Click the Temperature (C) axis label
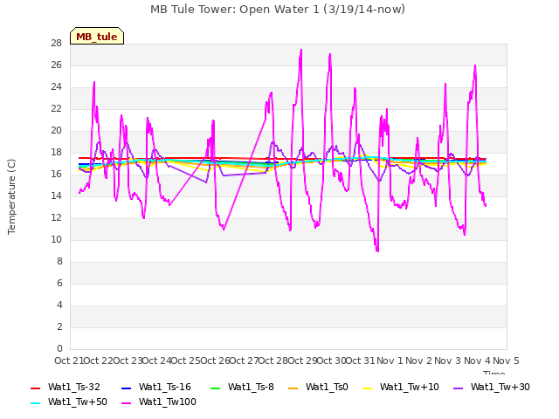The width and height of the screenshot is (559, 419). pyautogui.click(x=11, y=196)
